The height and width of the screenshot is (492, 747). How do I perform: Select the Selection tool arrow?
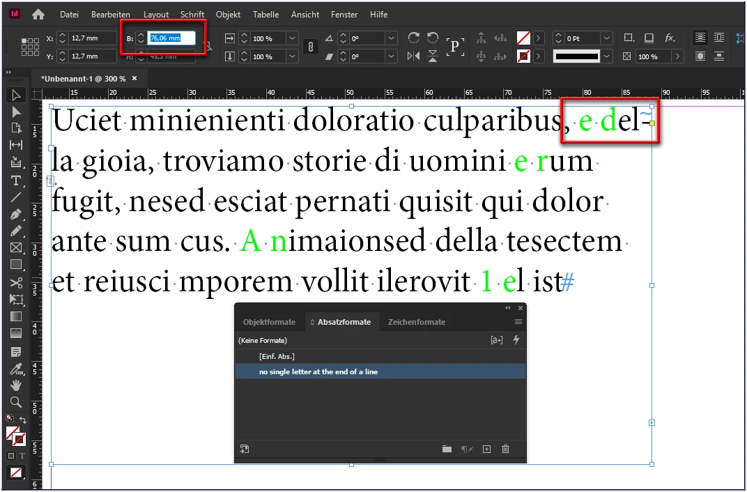point(16,95)
